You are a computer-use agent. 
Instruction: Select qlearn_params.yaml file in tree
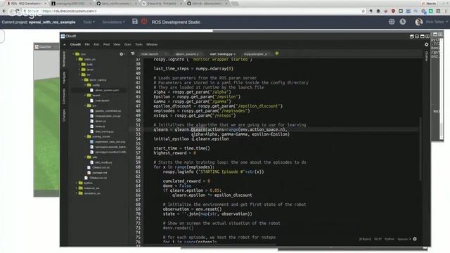pos(105,91)
